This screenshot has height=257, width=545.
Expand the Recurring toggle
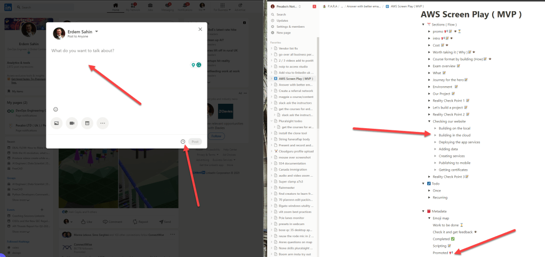click(x=429, y=197)
